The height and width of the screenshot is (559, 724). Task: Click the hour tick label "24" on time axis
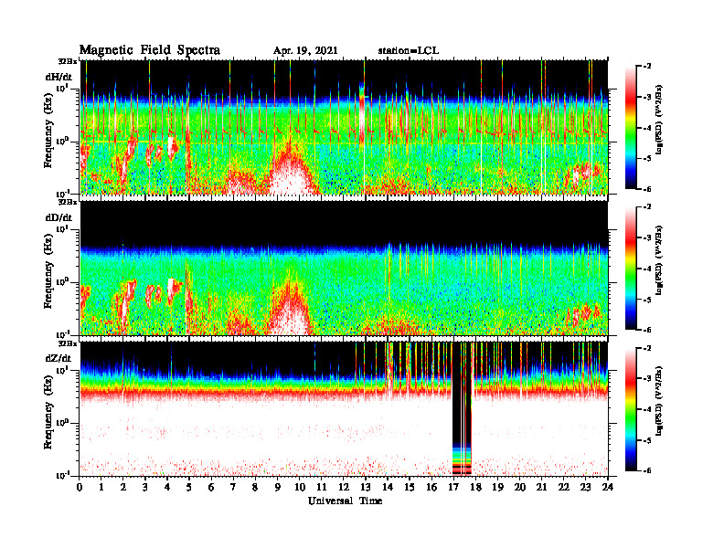coord(607,488)
